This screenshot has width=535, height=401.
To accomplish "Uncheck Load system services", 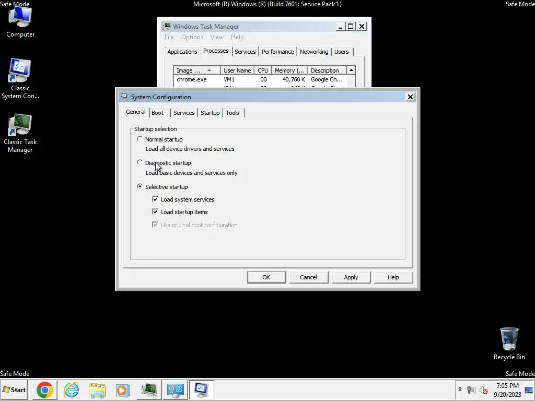I will [x=155, y=199].
